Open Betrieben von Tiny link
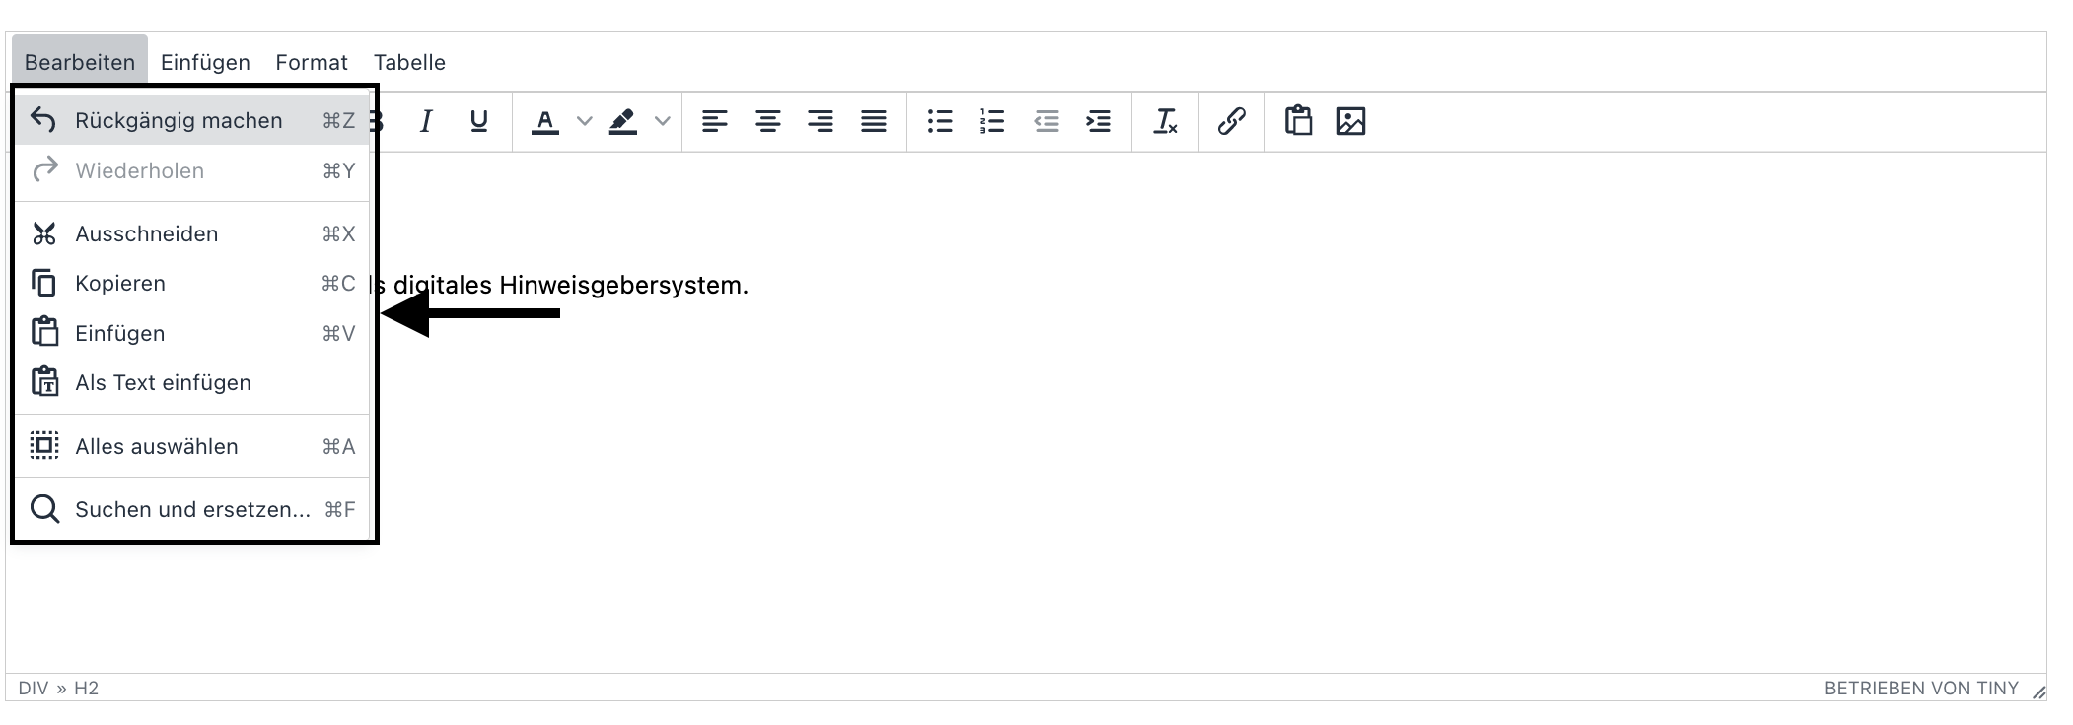 [x=1921, y=688]
